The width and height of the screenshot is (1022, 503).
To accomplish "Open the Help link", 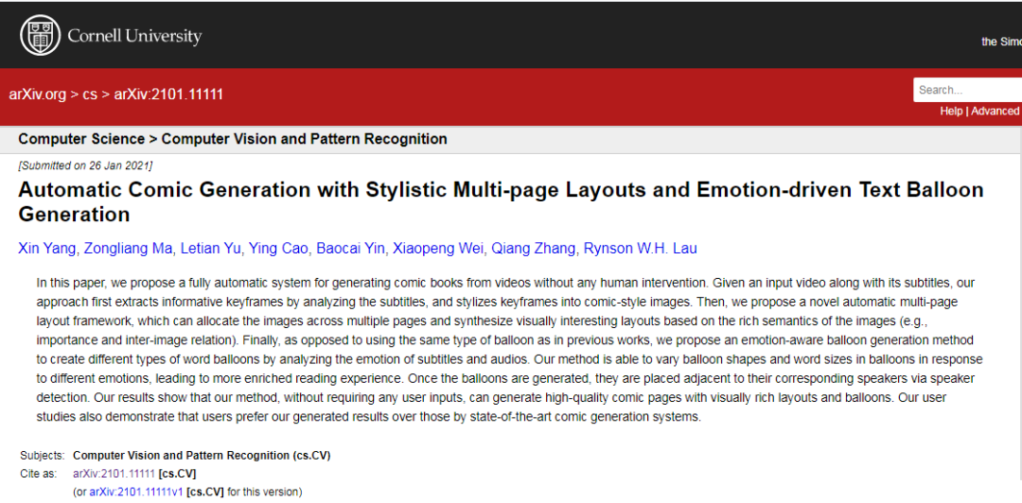I will [951, 112].
